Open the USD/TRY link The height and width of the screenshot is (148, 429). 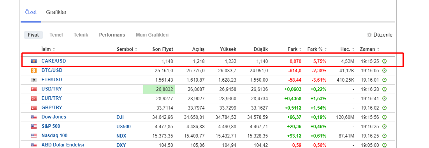[x=52, y=89]
